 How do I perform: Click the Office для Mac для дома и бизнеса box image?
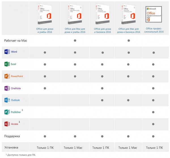(128, 14)
